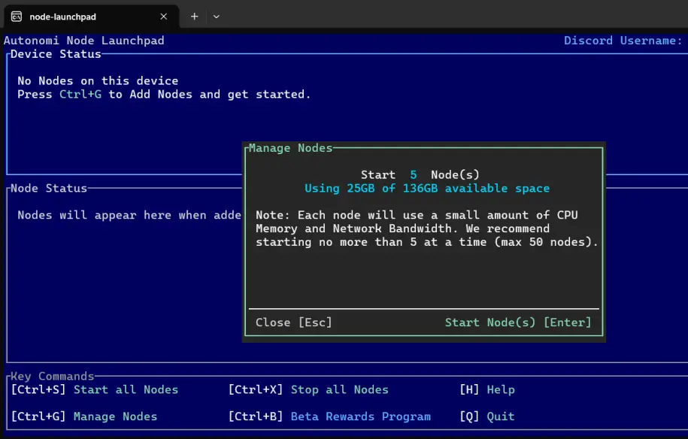
Task: Click Manage Nodes in Key Commands
Action: 115,416
